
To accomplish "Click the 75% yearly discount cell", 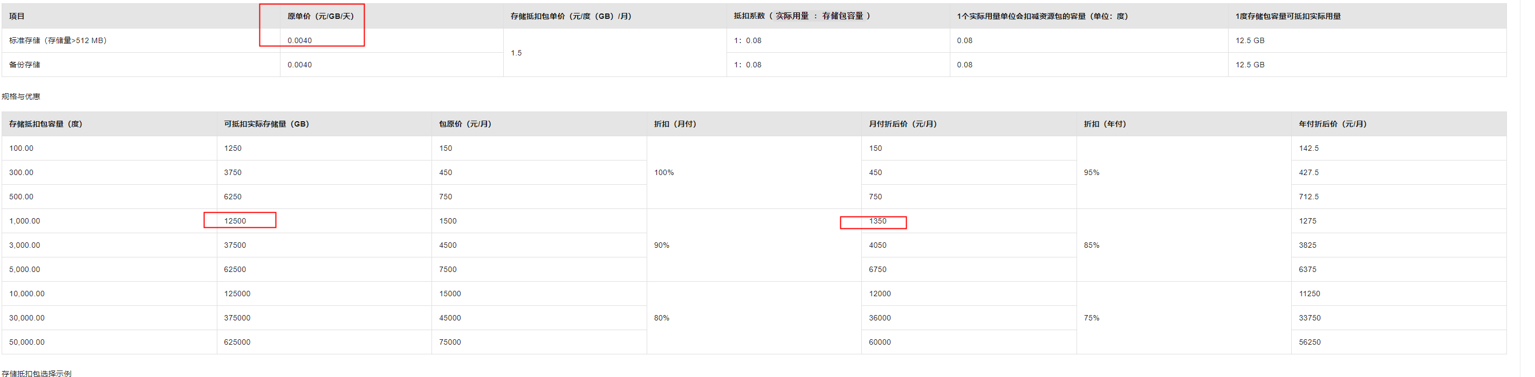I will pyautogui.click(x=1091, y=318).
